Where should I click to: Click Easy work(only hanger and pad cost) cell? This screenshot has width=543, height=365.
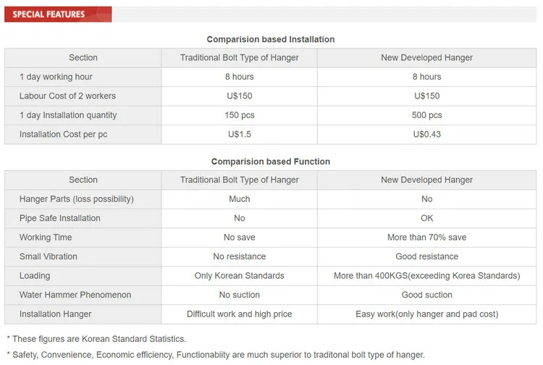click(426, 314)
